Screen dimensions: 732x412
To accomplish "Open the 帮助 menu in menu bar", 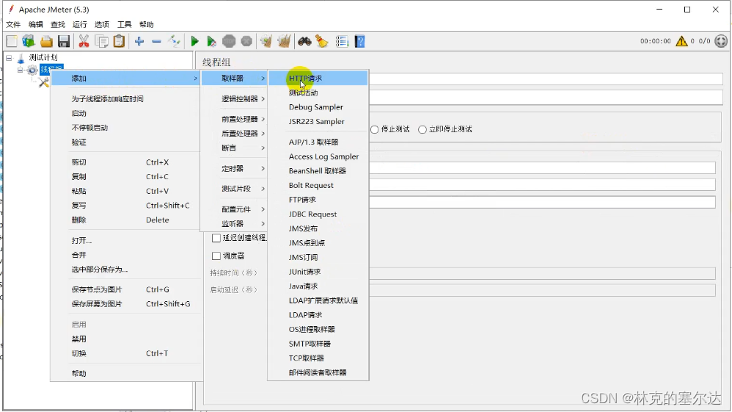I will click(x=146, y=24).
